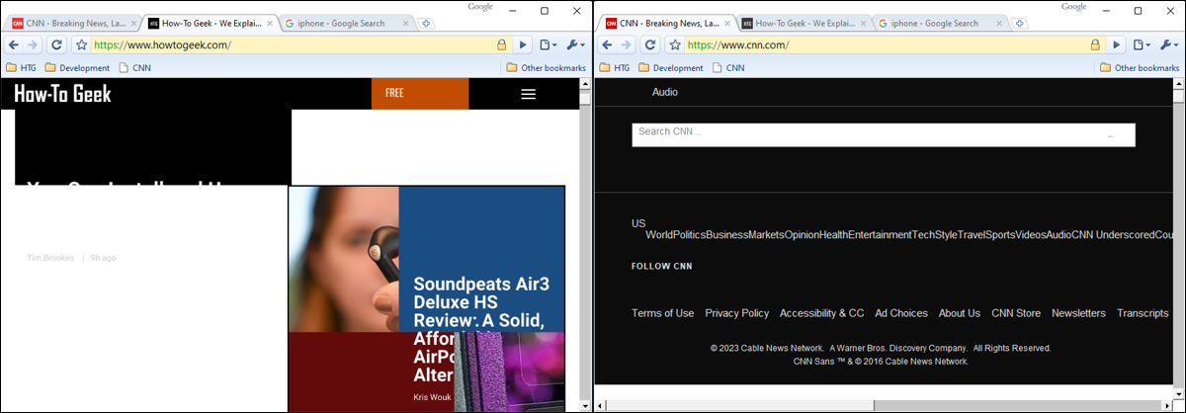Click the earbud thumbnail image
This screenshot has height=413, width=1186.
[x=343, y=259]
